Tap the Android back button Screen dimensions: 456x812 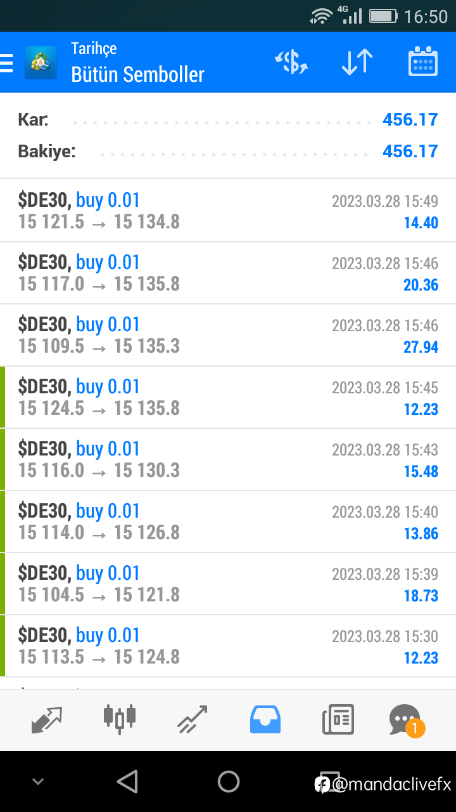(127, 782)
